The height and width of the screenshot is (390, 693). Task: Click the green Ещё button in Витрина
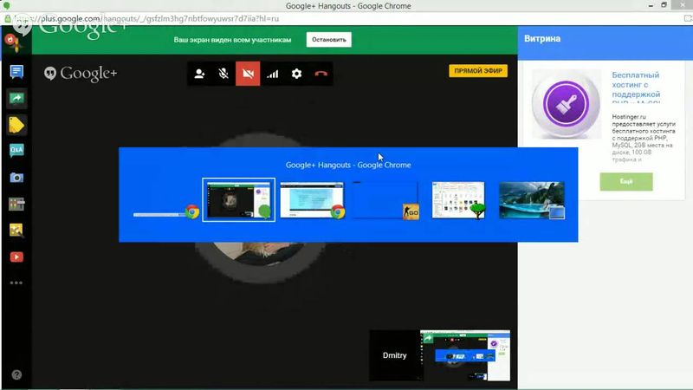pos(625,182)
